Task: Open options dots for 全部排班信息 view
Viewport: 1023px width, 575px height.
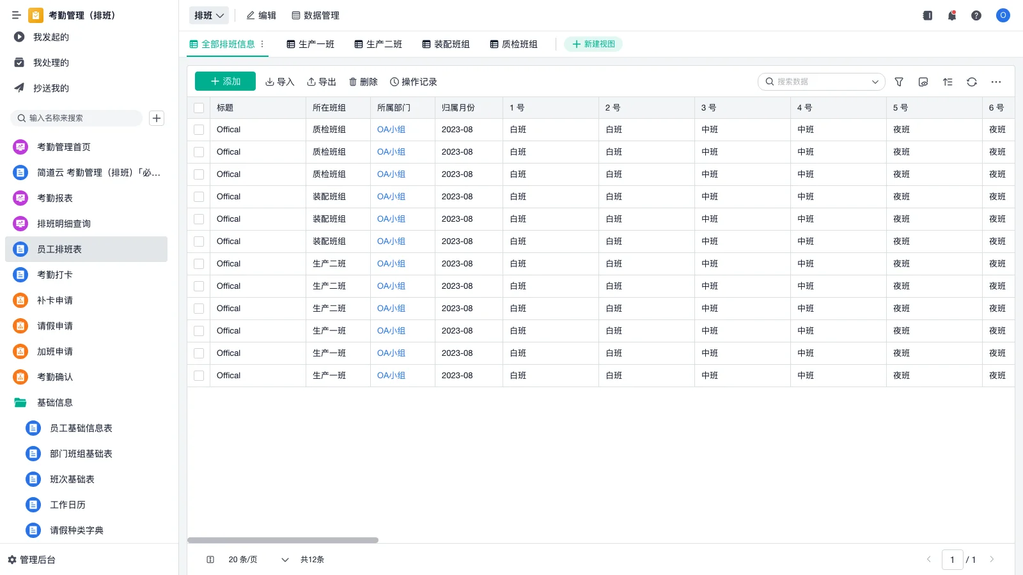Action: [262, 44]
